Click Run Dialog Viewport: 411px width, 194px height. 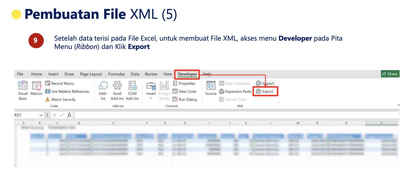click(x=185, y=99)
